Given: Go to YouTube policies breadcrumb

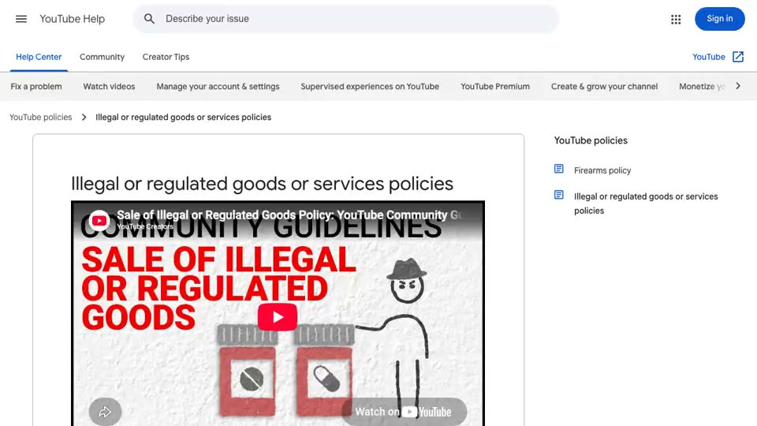Looking at the screenshot, I should [x=40, y=118].
